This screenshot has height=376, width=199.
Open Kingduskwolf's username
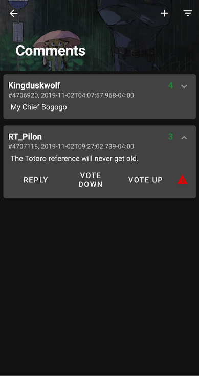pos(34,85)
